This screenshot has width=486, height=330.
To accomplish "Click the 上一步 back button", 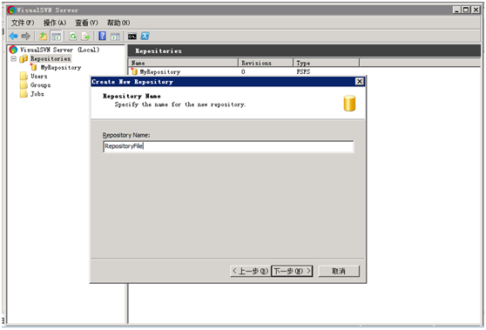I will [250, 271].
